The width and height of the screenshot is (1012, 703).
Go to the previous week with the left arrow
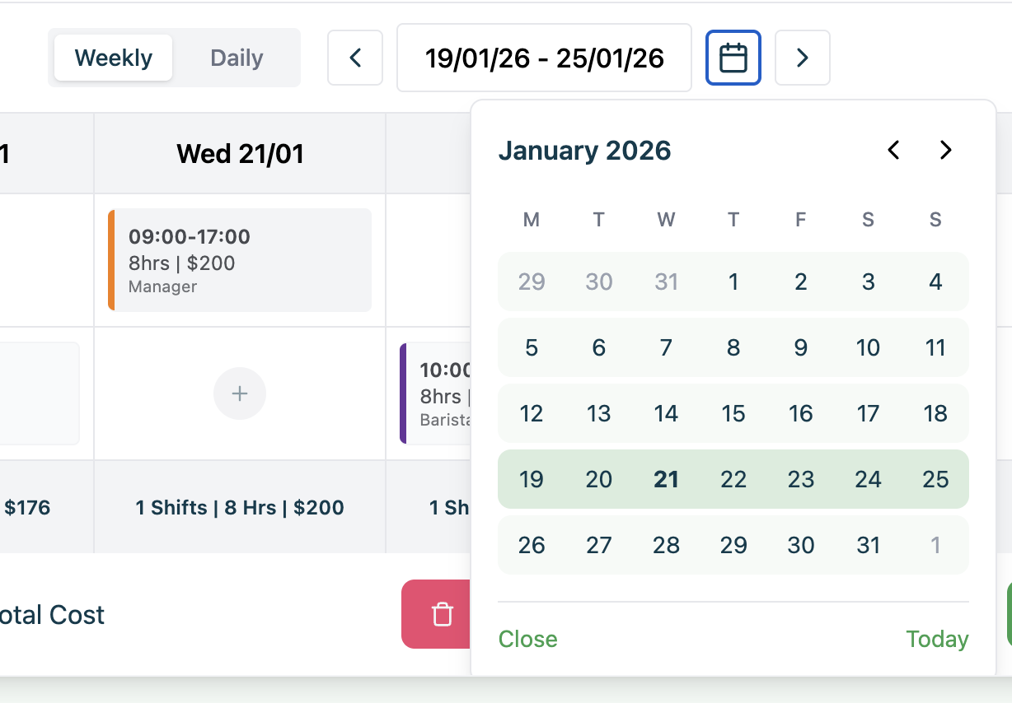click(x=354, y=58)
